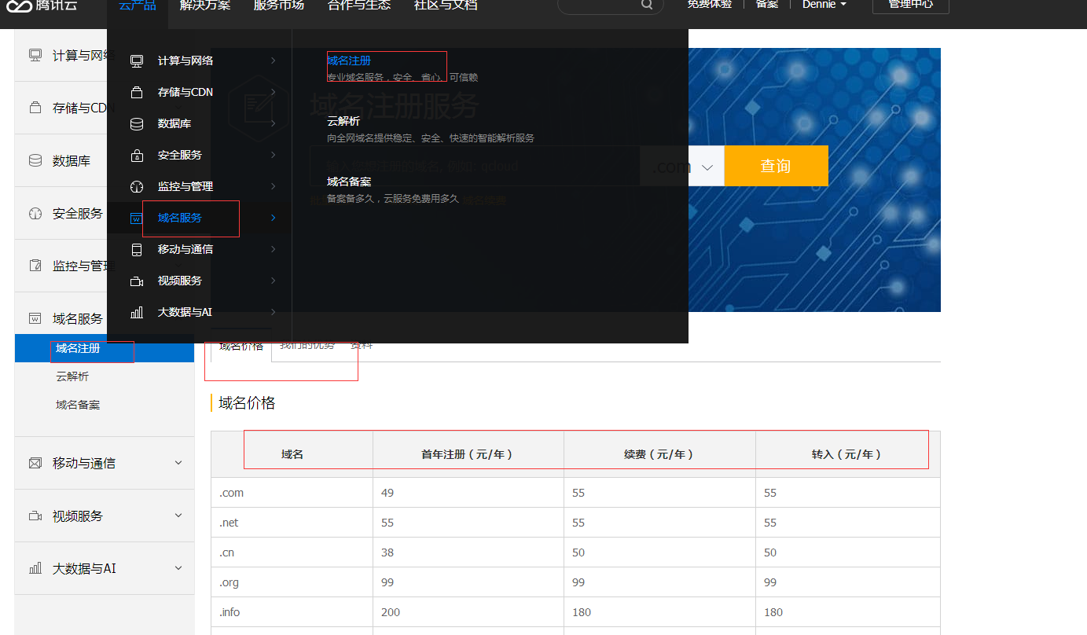Open the .com domain suffix dropdown
The height and width of the screenshot is (635, 1087).
681,166
